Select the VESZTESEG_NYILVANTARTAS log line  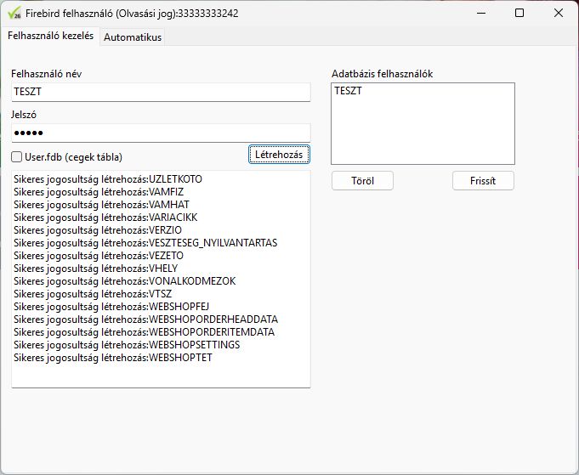coord(145,243)
